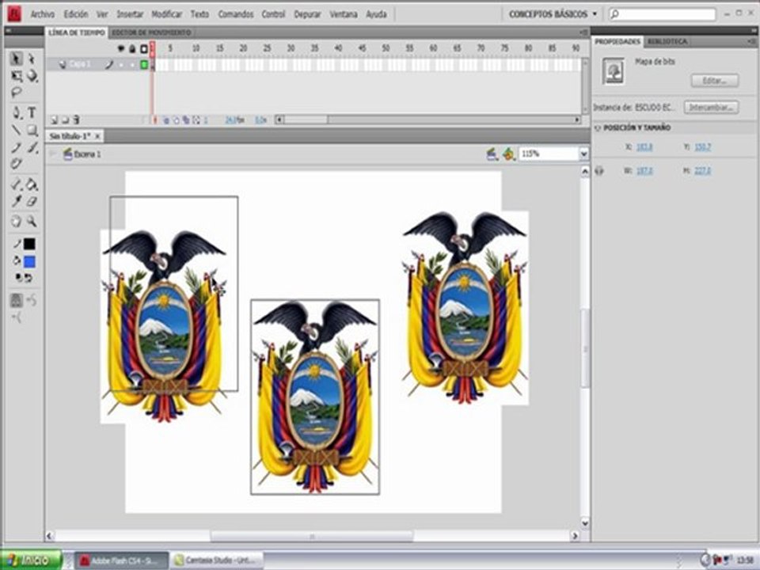Click the Y position value 150.7

(x=702, y=147)
